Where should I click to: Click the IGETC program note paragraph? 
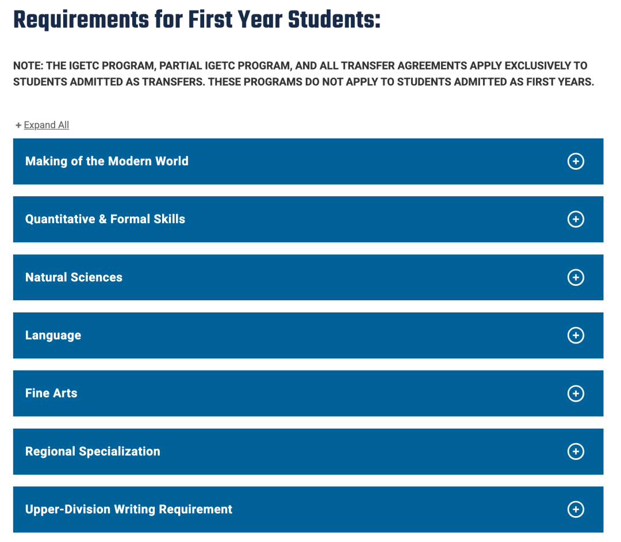303,74
